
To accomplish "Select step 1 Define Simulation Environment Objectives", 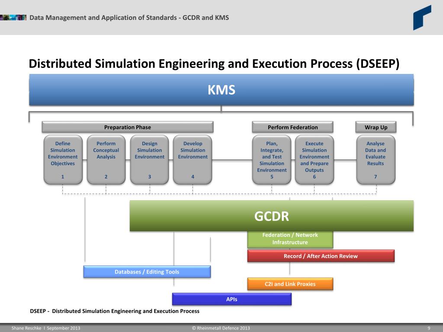I will tap(63, 160).
